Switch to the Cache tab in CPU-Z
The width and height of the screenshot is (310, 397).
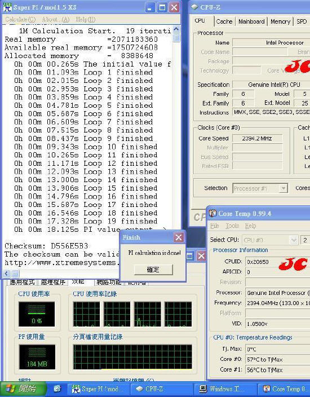(x=224, y=21)
